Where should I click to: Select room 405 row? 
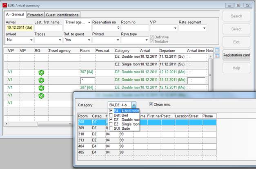(147, 152)
